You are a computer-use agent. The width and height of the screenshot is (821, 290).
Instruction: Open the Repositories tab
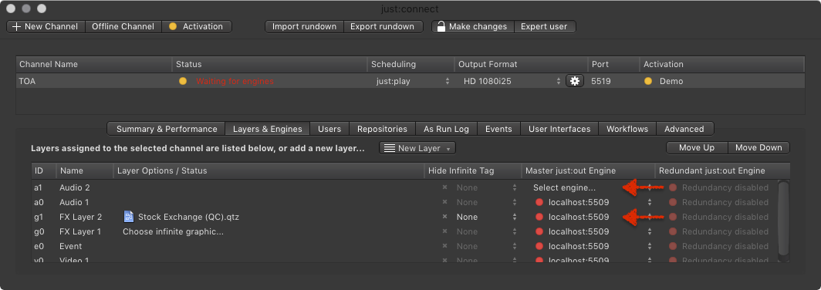click(x=382, y=129)
